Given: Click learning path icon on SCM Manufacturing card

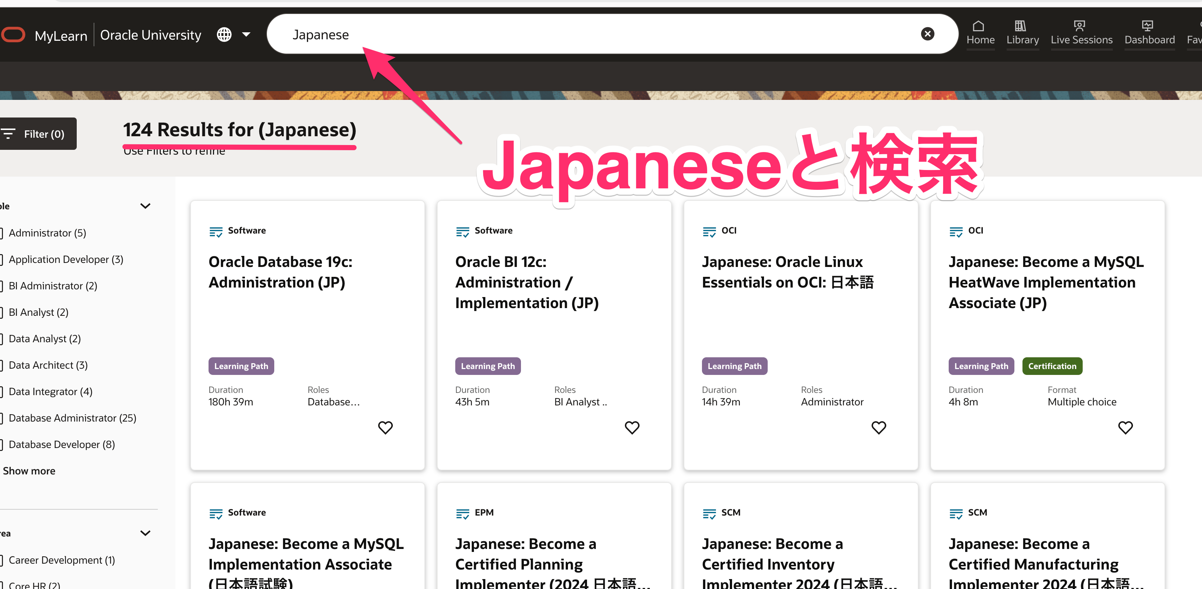Looking at the screenshot, I should pyautogui.click(x=956, y=514).
